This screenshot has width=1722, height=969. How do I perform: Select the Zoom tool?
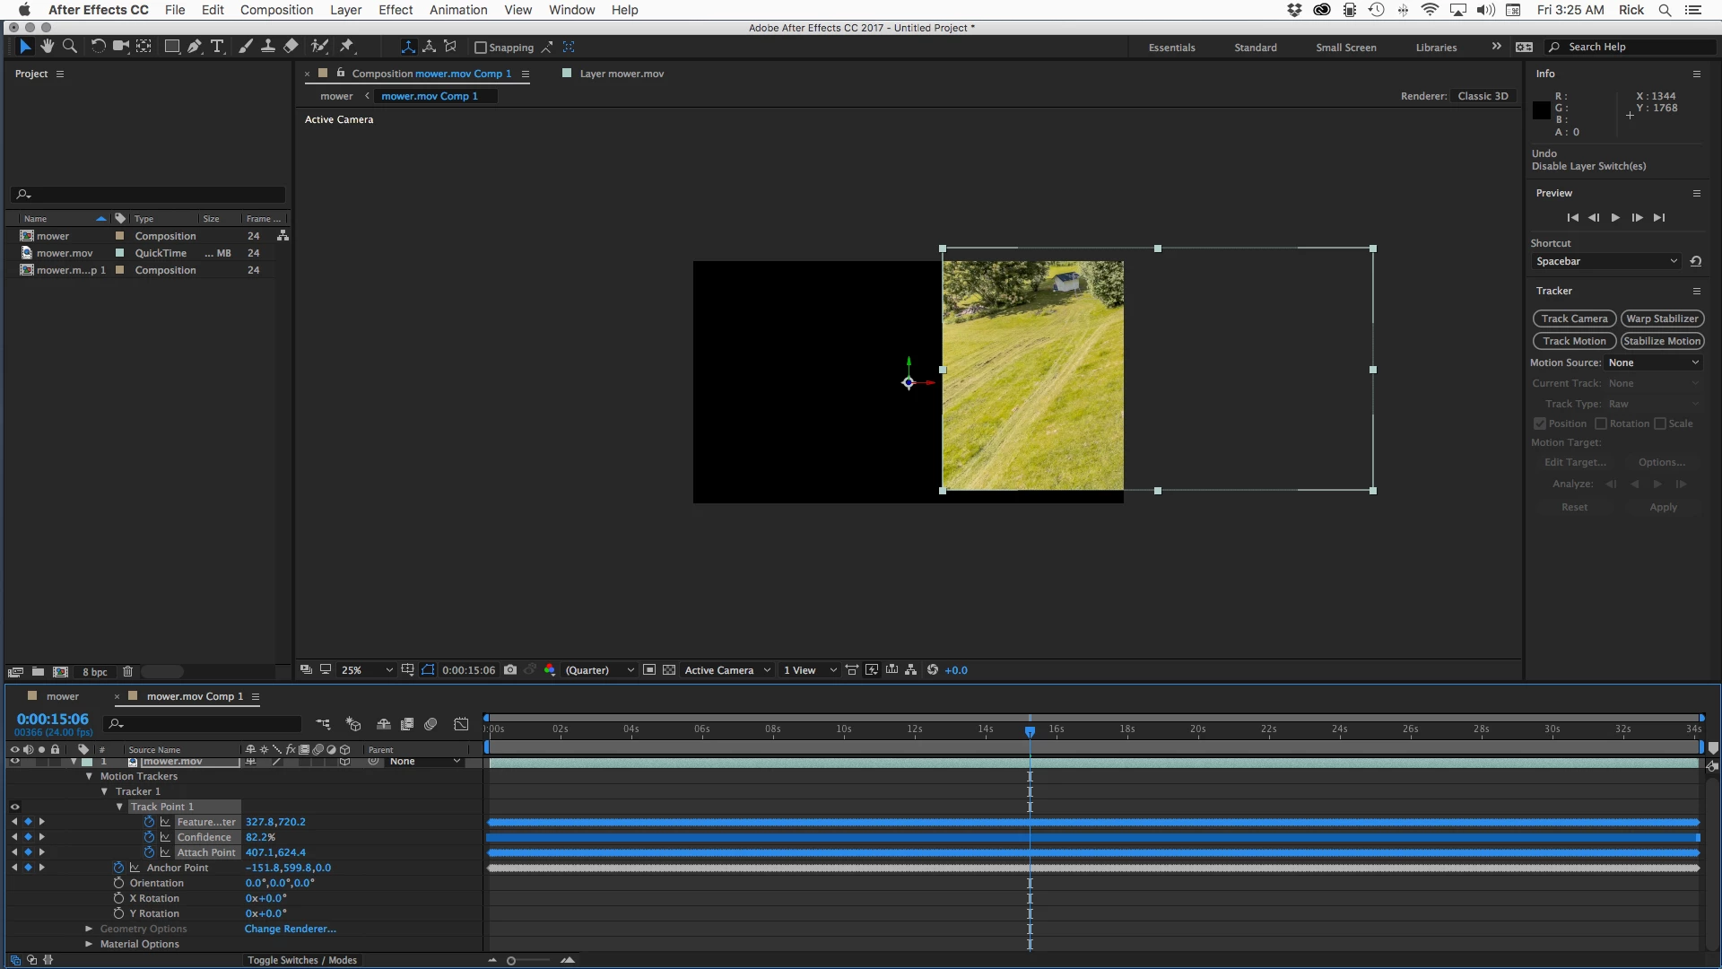pos(70,47)
